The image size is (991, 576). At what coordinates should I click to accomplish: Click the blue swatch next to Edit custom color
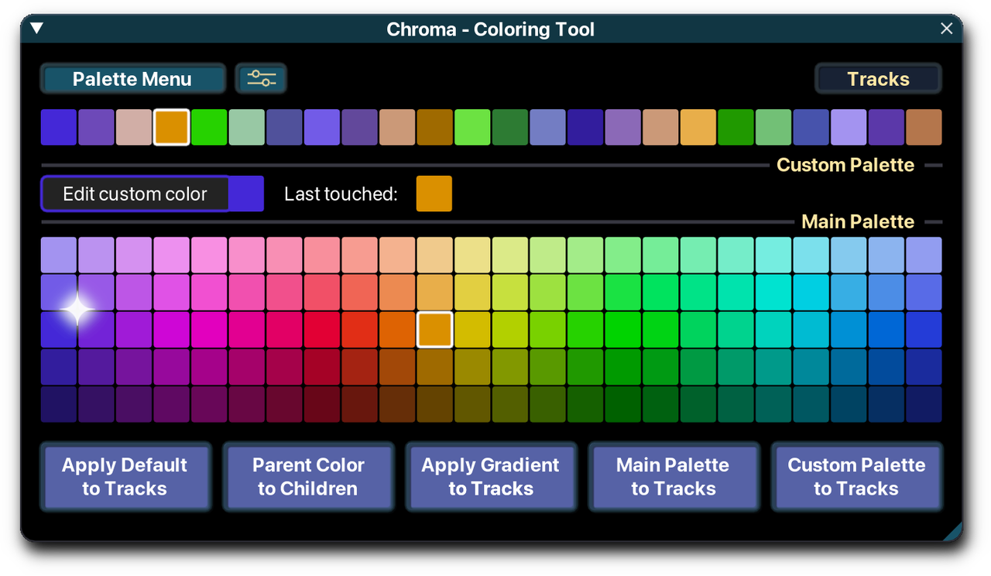[x=246, y=194]
